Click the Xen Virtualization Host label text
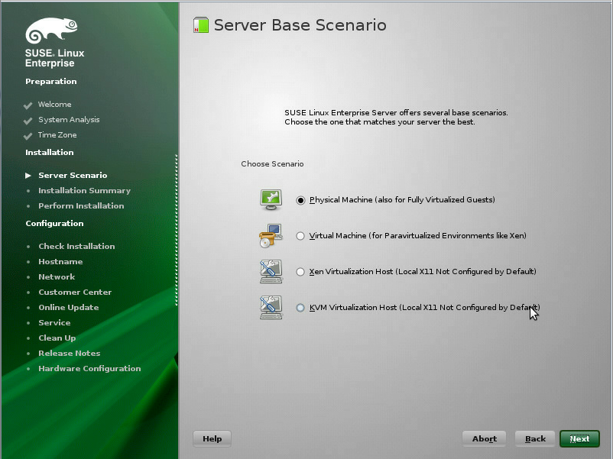 point(423,272)
